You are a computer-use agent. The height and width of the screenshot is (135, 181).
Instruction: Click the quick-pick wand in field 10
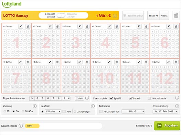click(x=109, y=62)
